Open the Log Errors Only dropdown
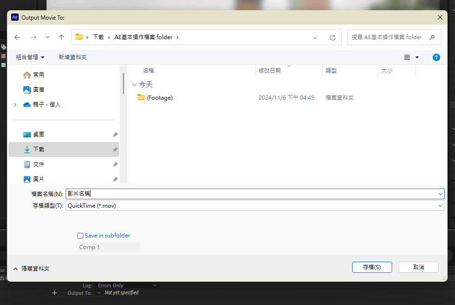This screenshot has height=305, width=455. pyautogui.click(x=127, y=285)
